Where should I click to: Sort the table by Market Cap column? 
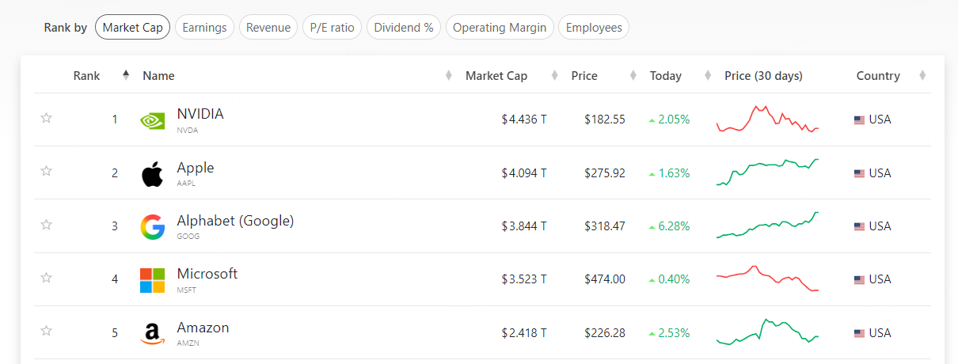(496, 76)
